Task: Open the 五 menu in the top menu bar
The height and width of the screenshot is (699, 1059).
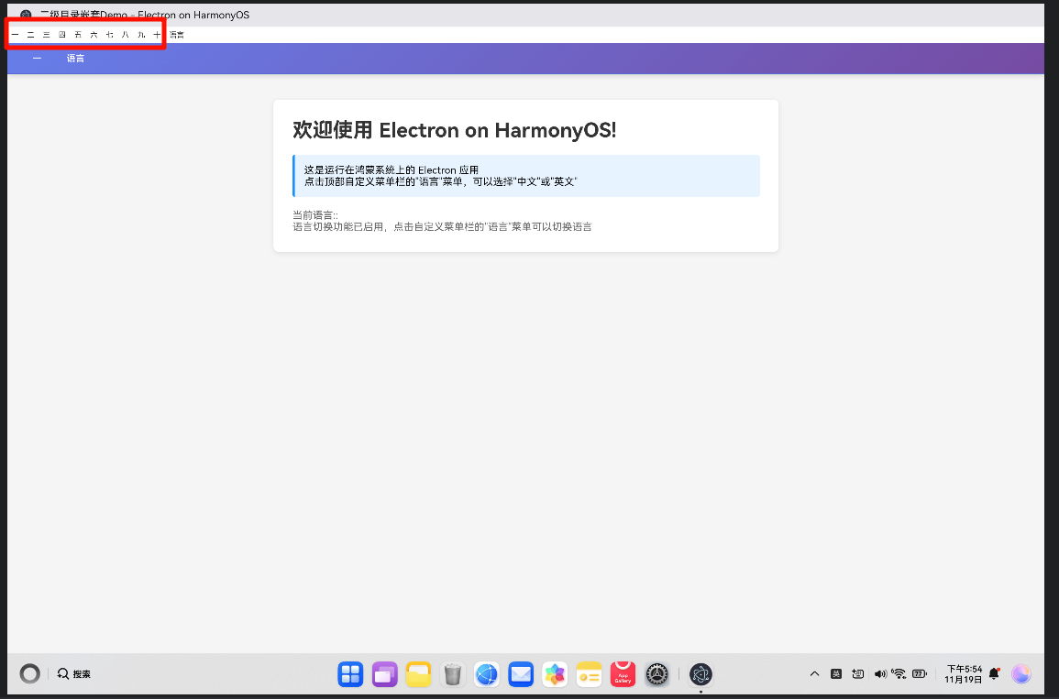Action: (78, 35)
